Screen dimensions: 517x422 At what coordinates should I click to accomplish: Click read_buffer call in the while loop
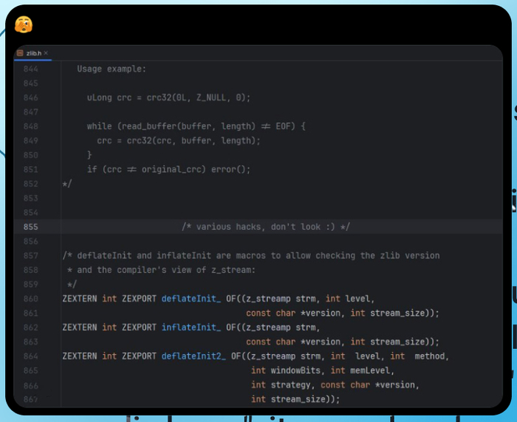click(x=146, y=126)
